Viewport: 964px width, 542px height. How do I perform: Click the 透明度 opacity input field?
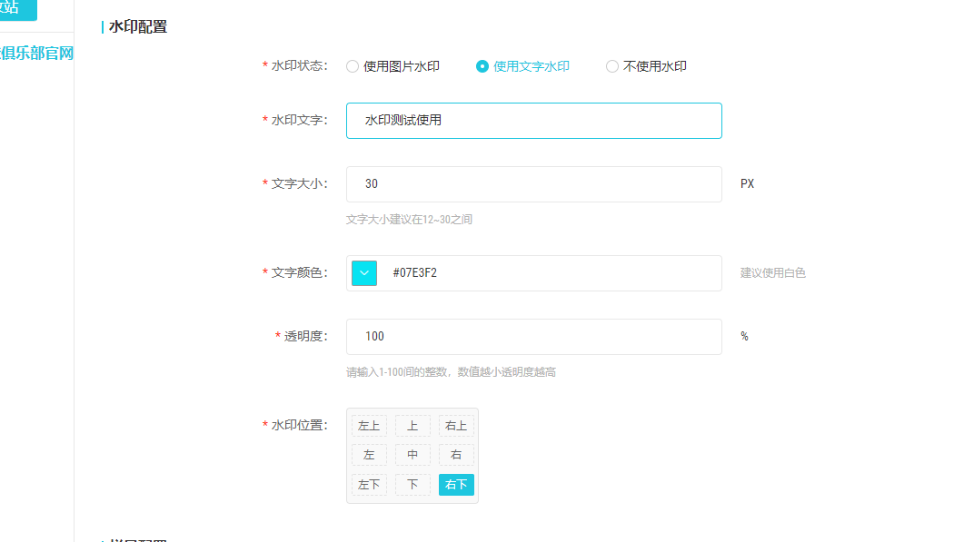pyautogui.click(x=533, y=337)
